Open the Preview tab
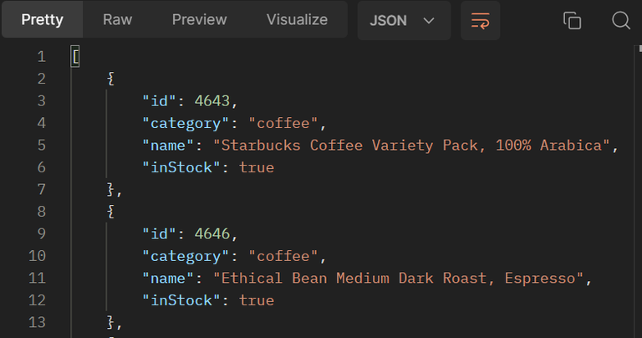642x338 pixels. (x=200, y=20)
